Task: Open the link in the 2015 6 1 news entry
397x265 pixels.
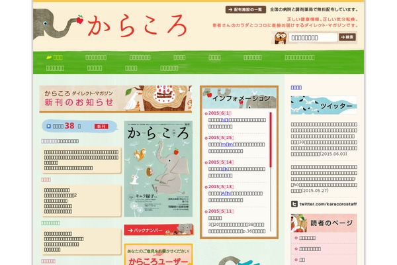Action: 226,120
